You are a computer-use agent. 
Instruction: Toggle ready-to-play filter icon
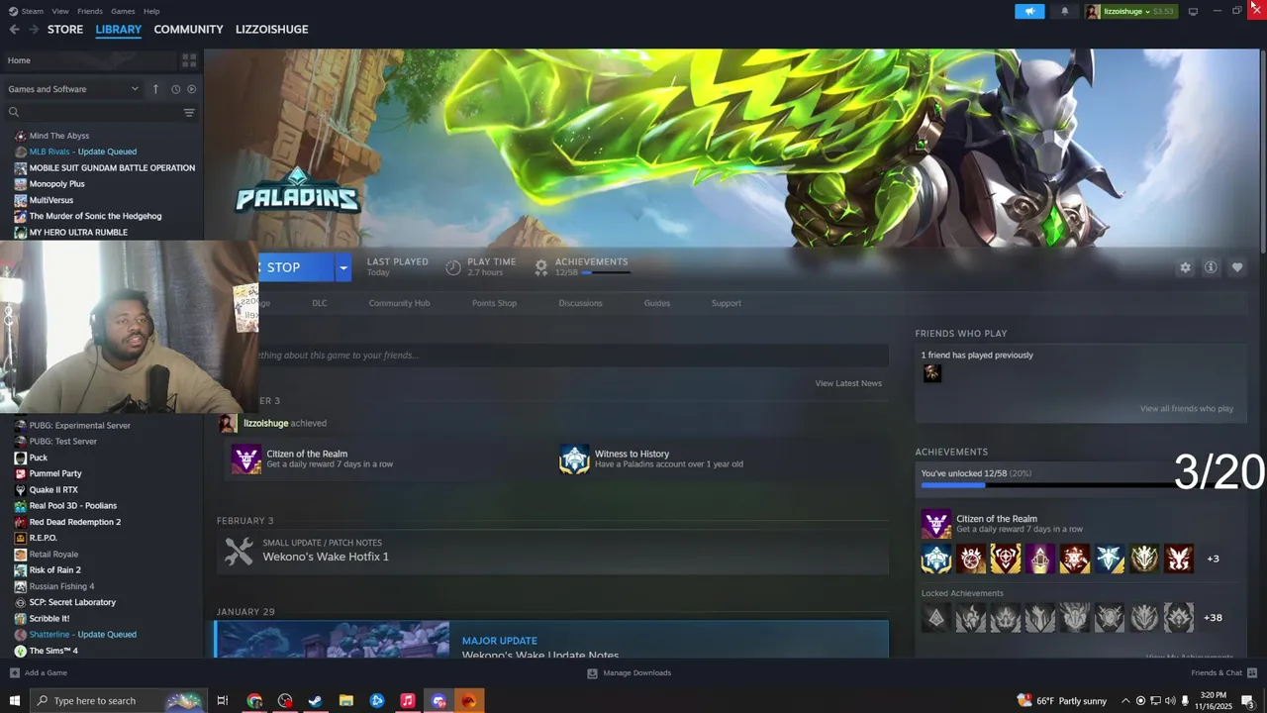coord(191,89)
